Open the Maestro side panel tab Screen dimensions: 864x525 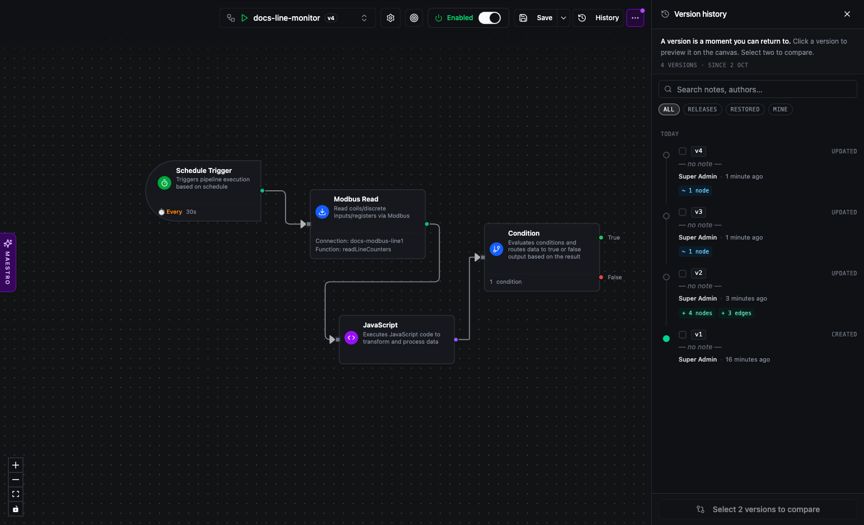[x=8, y=262]
